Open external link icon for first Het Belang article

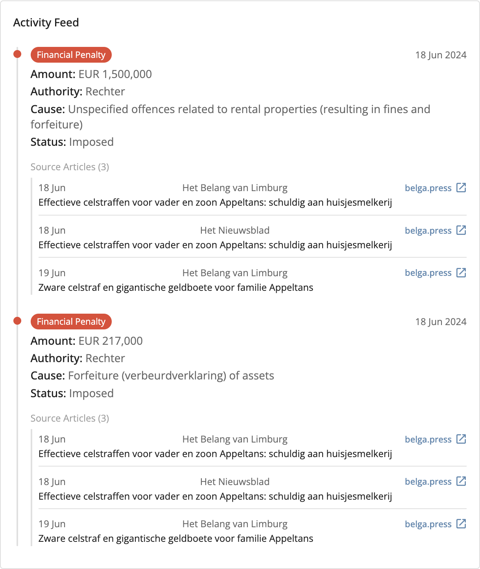pyautogui.click(x=461, y=188)
